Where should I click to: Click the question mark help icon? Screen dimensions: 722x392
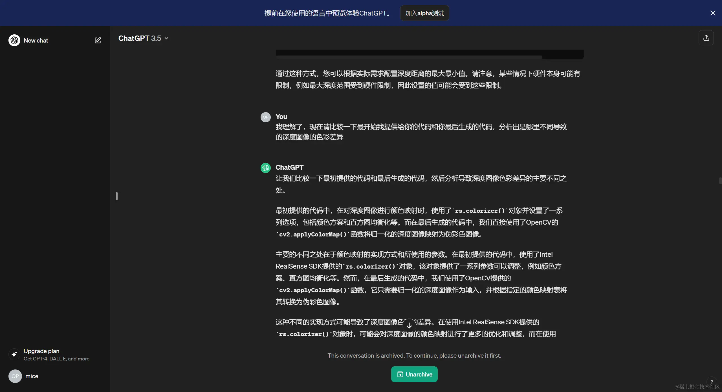(712, 382)
